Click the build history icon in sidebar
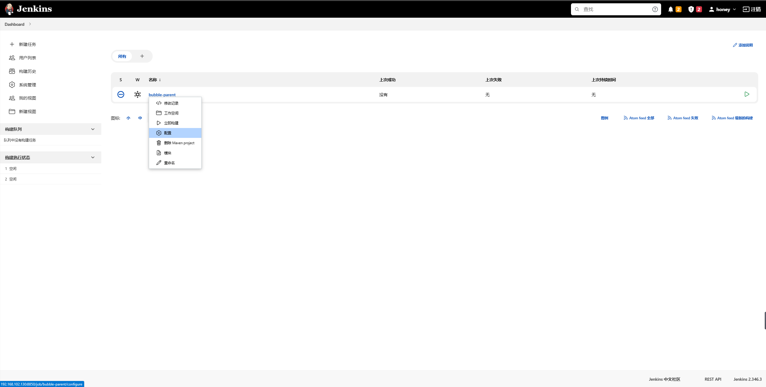This screenshot has width=766, height=387. 12,71
